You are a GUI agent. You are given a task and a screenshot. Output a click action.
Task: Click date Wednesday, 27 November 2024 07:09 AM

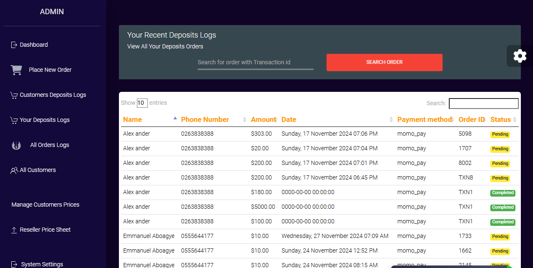[x=335, y=236]
